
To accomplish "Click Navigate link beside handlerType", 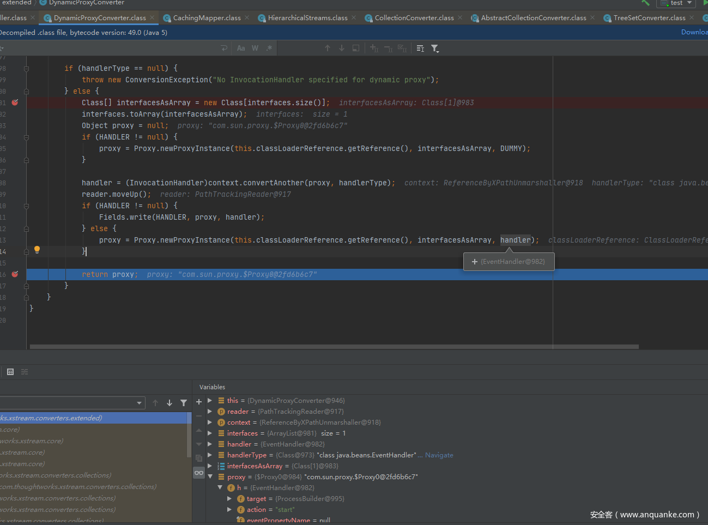I will coord(439,455).
